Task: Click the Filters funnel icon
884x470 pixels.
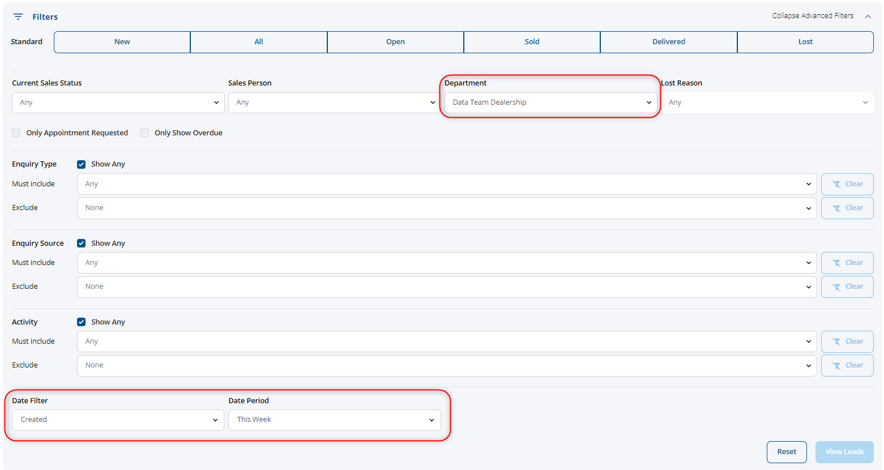Action: point(18,17)
